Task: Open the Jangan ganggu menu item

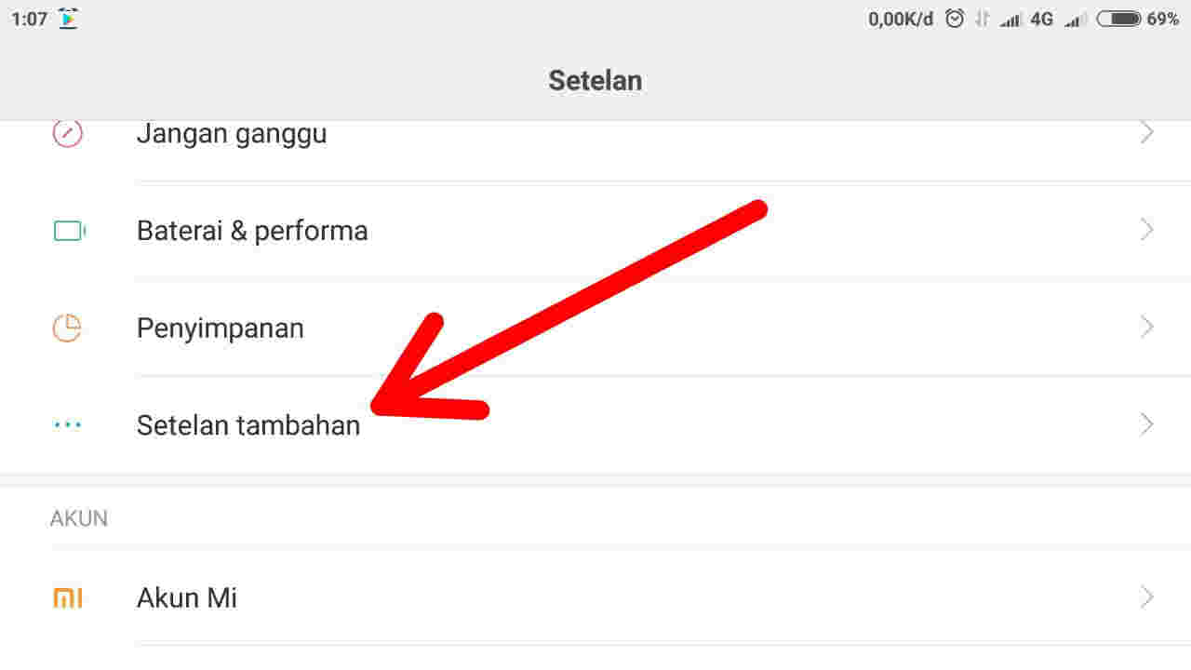Action: (x=232, y=134)
